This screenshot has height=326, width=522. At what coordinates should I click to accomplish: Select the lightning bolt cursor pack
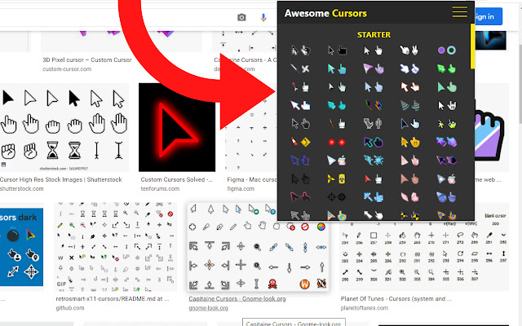(x=374, y=105)
